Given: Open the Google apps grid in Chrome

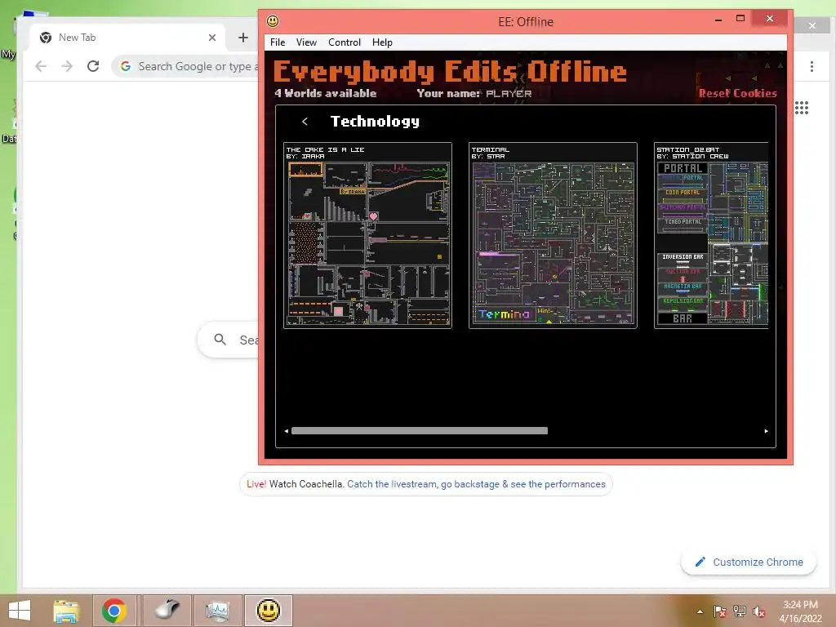Looking at the screenshot, I should coord(802,108).
